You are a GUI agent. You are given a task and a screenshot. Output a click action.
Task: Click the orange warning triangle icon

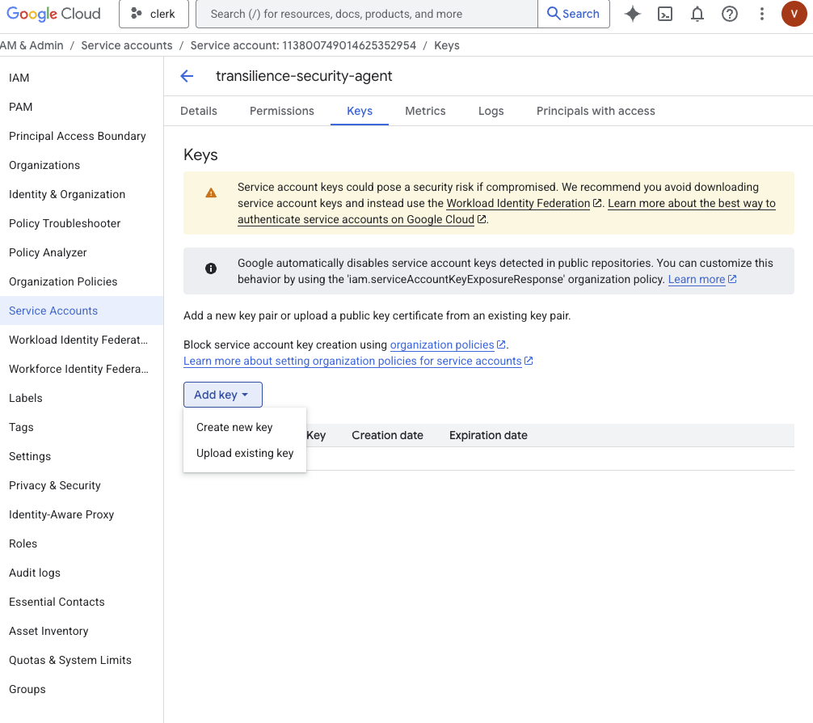(x=211, y=193)
